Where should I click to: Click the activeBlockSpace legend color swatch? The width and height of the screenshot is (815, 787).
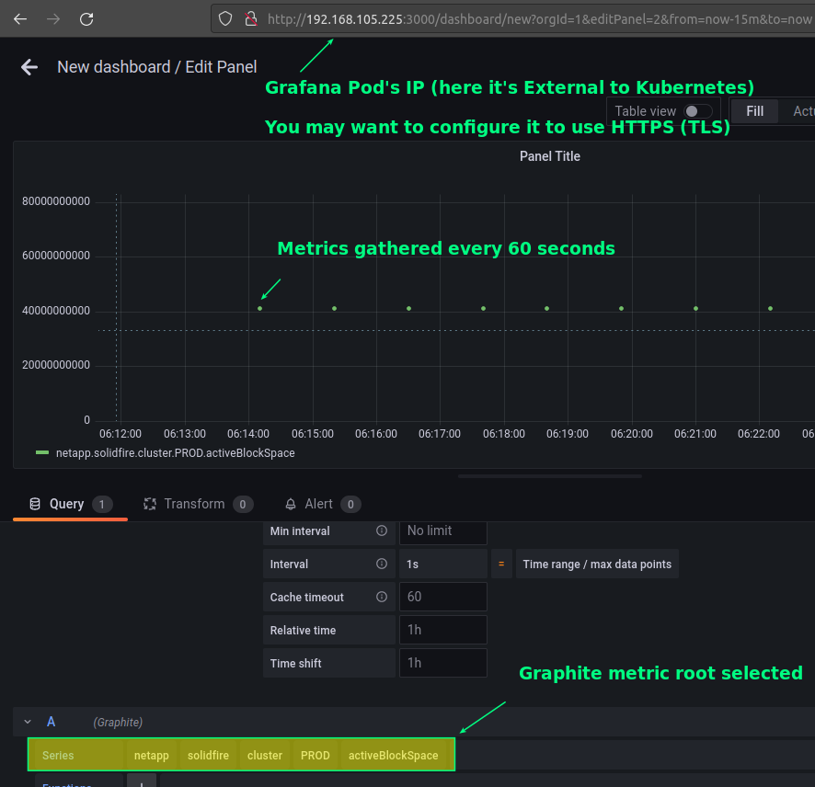coord(42,453)
